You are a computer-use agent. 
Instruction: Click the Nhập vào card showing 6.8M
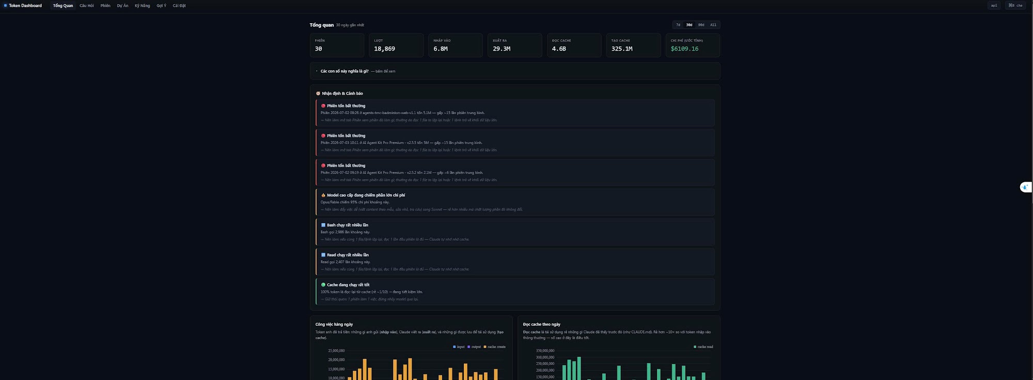(x=456, y=45)
